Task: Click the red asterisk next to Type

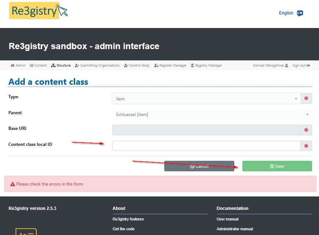Action: (x=306, y=99)
